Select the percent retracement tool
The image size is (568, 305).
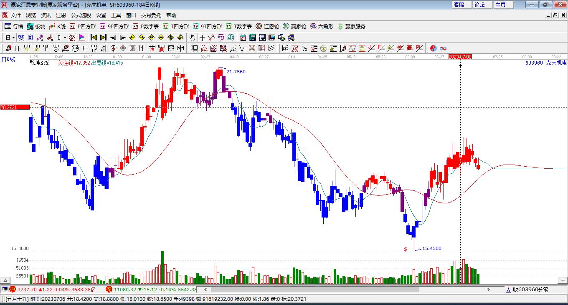(x=304, y=48)
